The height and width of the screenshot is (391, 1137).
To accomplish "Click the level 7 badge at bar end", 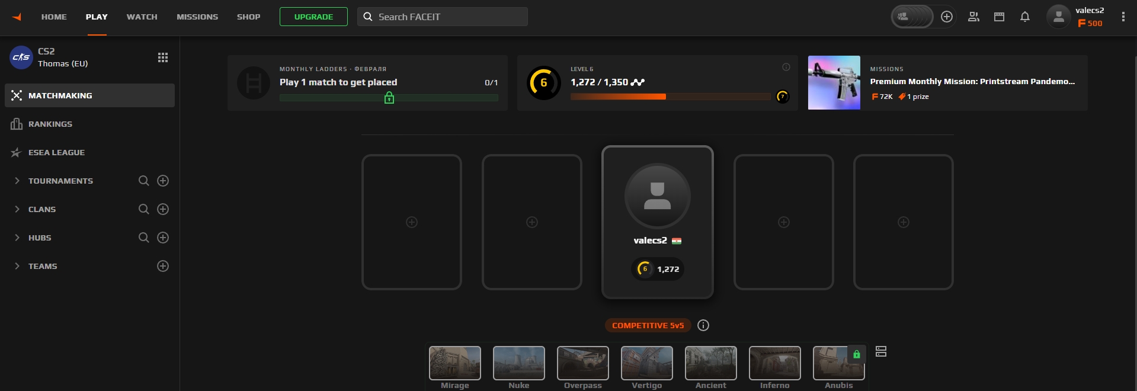I will pos(783,97).
